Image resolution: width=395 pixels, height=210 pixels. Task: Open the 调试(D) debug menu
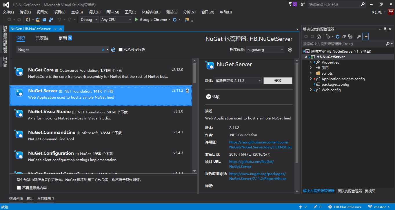click(94, 12)
